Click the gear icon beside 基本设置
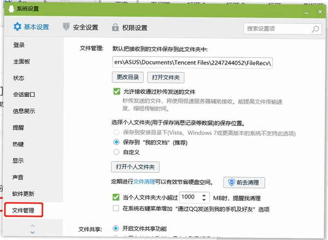The image size is (328, 240). [x=17, y=27]
